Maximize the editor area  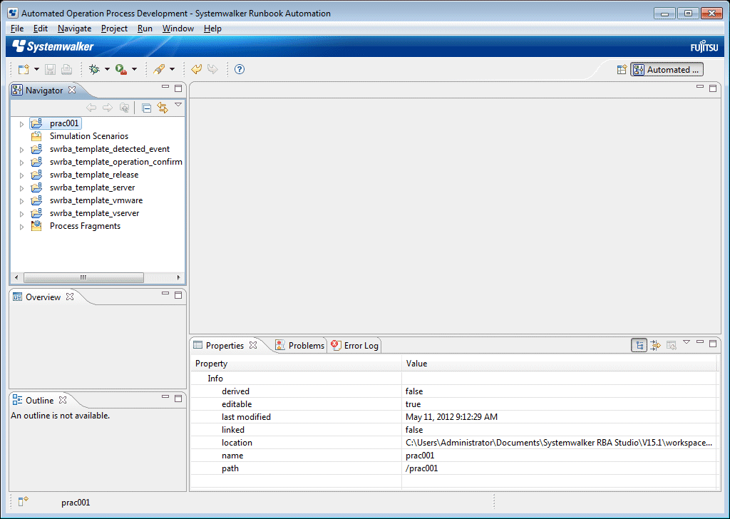[x=713, y=88]
